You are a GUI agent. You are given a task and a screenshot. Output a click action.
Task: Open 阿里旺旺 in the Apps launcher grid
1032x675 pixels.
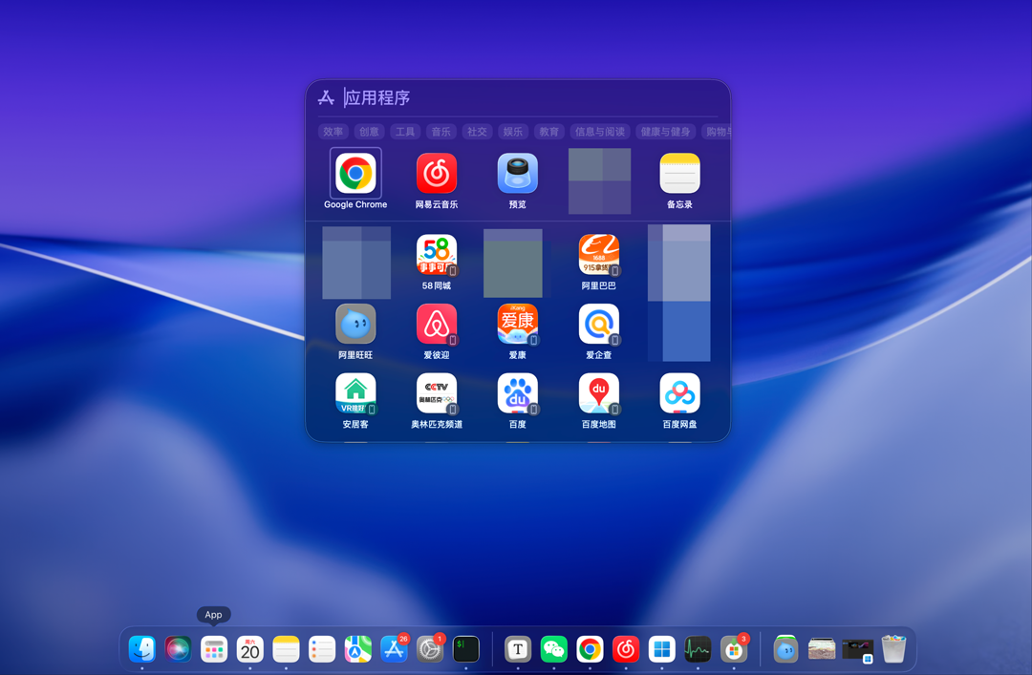click(355, 324)
